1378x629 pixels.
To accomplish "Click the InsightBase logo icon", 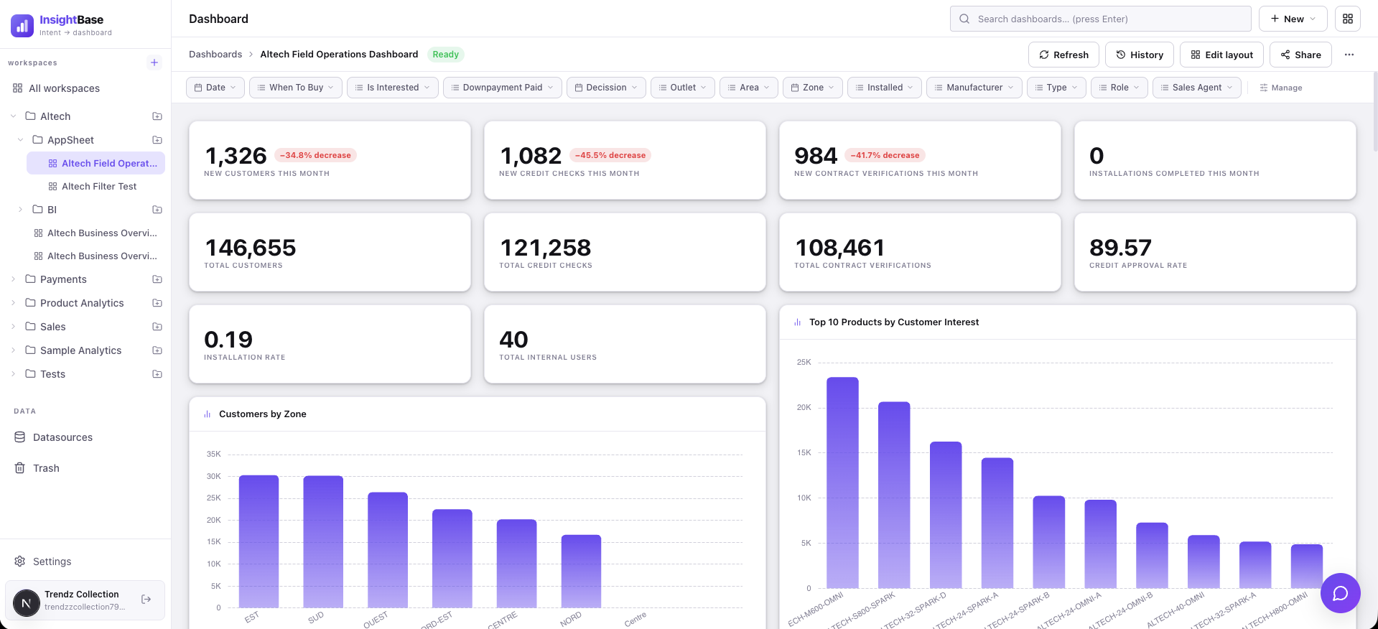I will click(22, 25).
